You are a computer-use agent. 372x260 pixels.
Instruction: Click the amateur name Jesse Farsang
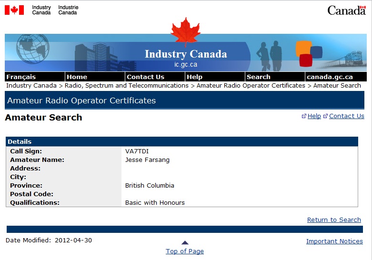click(x=147, y=160)
